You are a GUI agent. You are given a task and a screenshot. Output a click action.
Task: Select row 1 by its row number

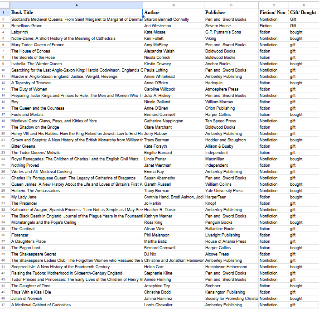point(3,12)
